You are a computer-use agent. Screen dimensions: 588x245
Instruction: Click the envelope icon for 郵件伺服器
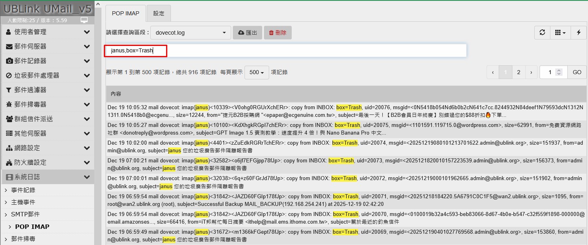pos(9,46)
